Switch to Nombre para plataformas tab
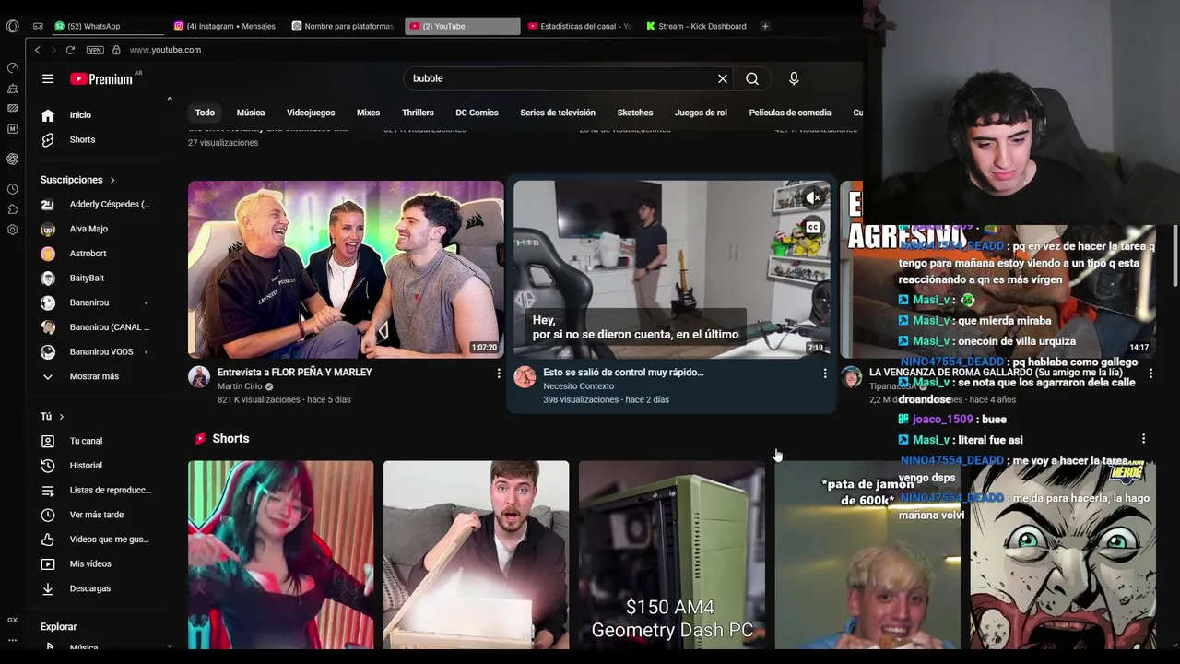Screen dimensions: 1180x664 coord(345,26)
